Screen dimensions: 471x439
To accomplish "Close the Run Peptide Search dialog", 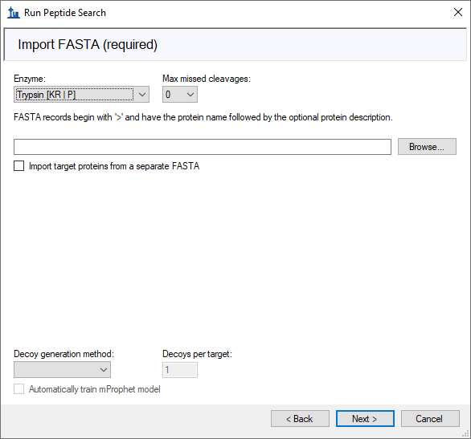I will point(458,12).
